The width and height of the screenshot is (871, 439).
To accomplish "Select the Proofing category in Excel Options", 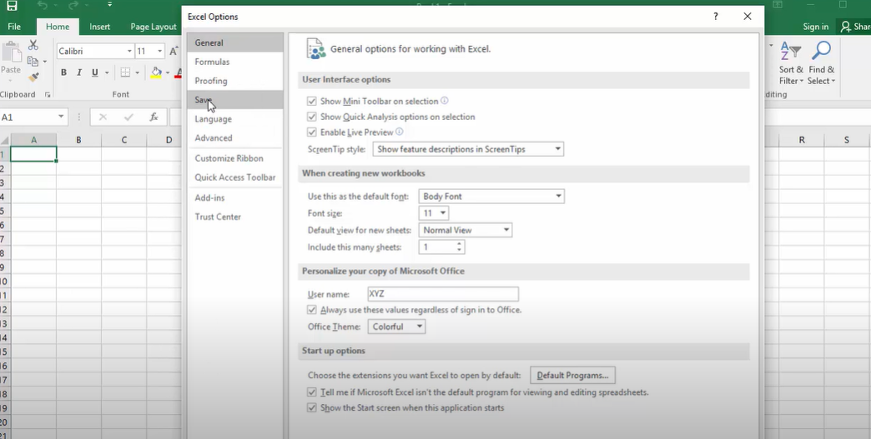I will tap(235, 81).
